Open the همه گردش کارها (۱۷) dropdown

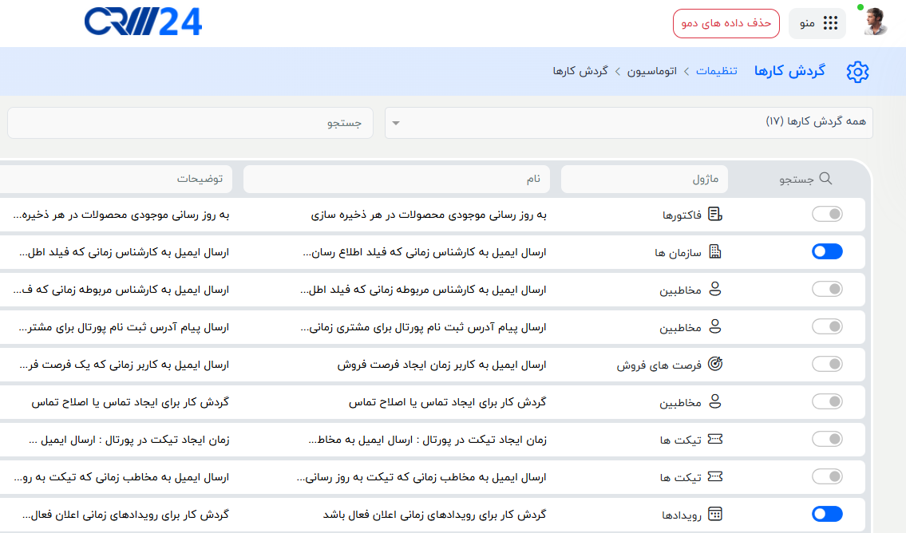(629, 123)
